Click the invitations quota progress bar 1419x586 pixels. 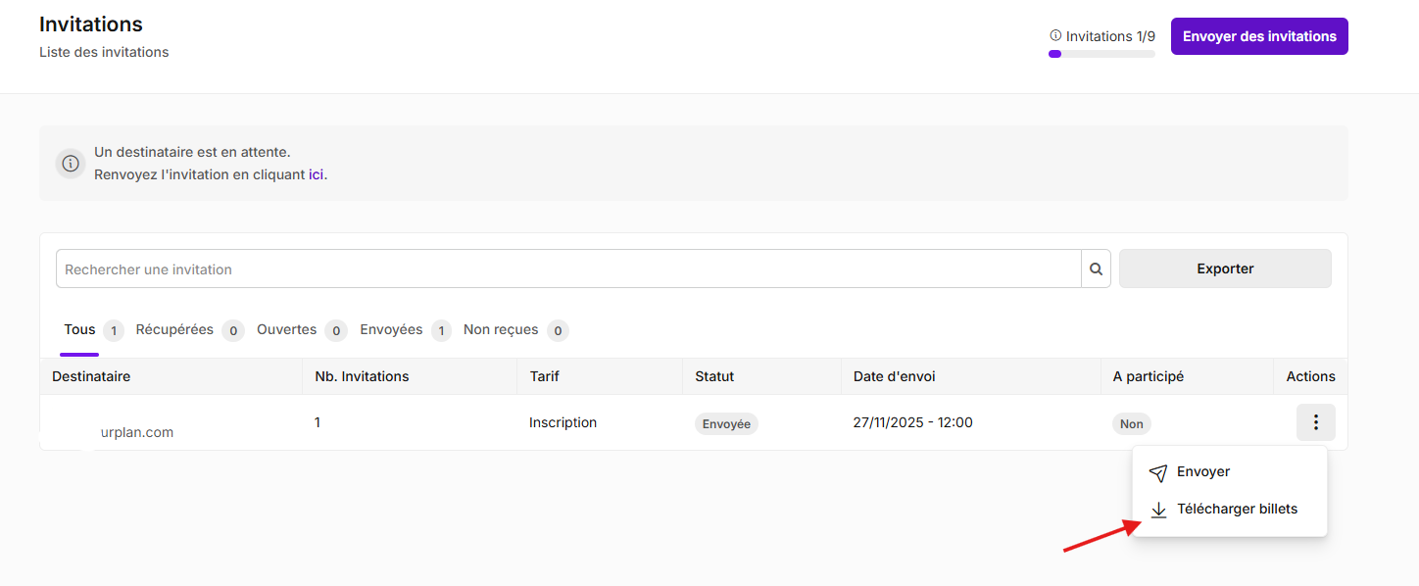point(1101,54)
